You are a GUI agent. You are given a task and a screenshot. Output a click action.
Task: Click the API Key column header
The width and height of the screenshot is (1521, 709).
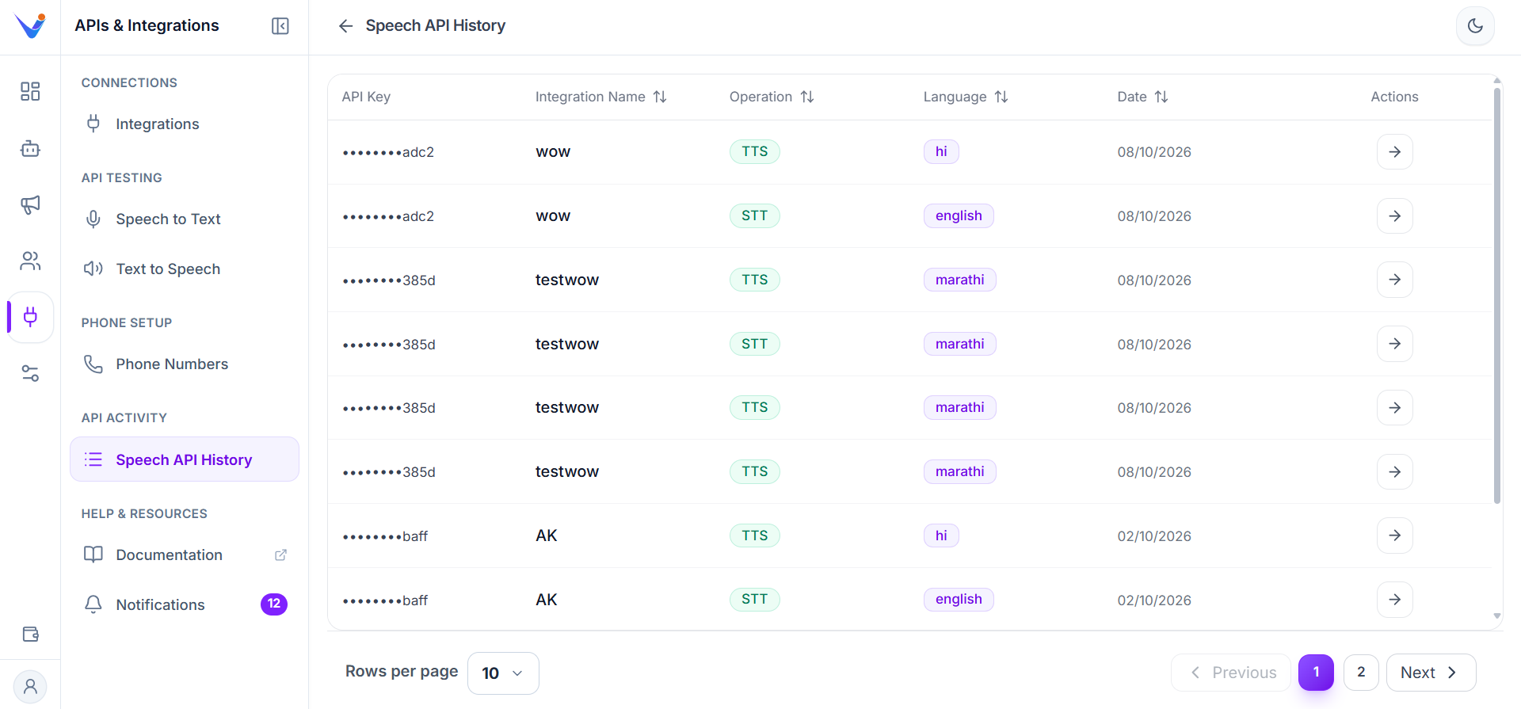pyautogui.click(x=366, y=97)
